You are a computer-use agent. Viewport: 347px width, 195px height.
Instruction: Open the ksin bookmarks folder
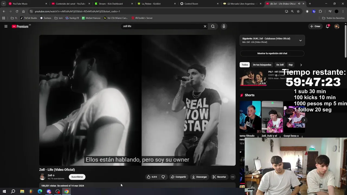(59, 18)
